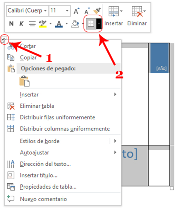Click the Opciones de pegado header

coord(68,68)
